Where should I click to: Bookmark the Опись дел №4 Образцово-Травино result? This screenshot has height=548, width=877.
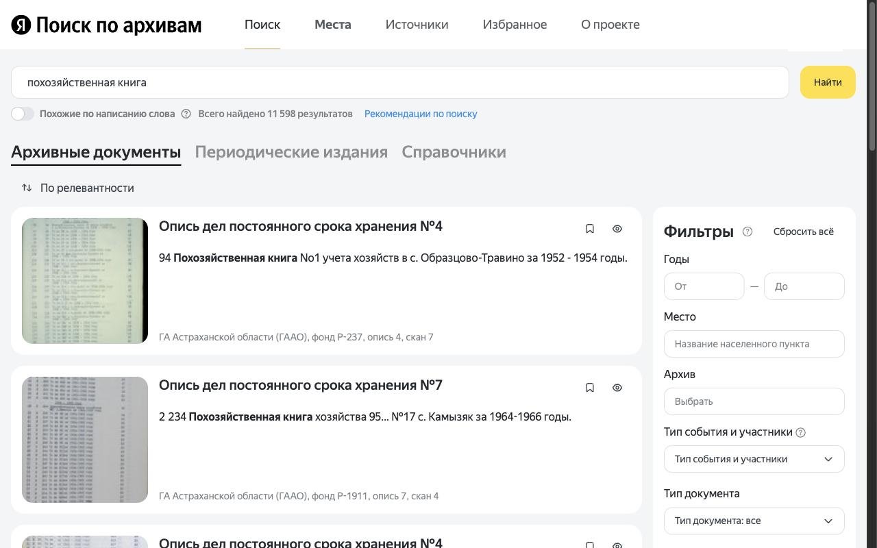590,229
